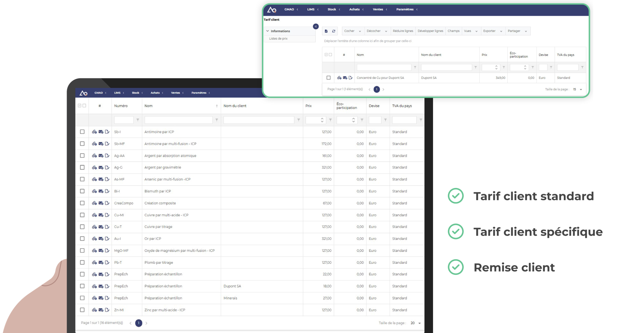The height and width of the screenshot is (333, 628).
Task: Click the mail icon on the Concentré de Cu row
Action: tap(345, 78)
